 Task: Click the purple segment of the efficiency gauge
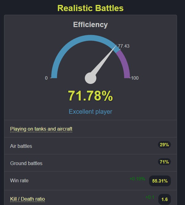[x=124, y=63]
